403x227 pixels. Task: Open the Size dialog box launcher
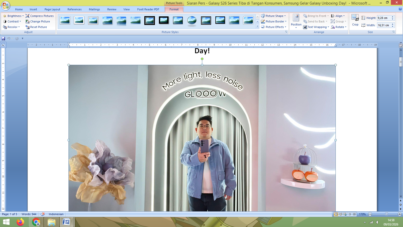[x=394, y=32]
